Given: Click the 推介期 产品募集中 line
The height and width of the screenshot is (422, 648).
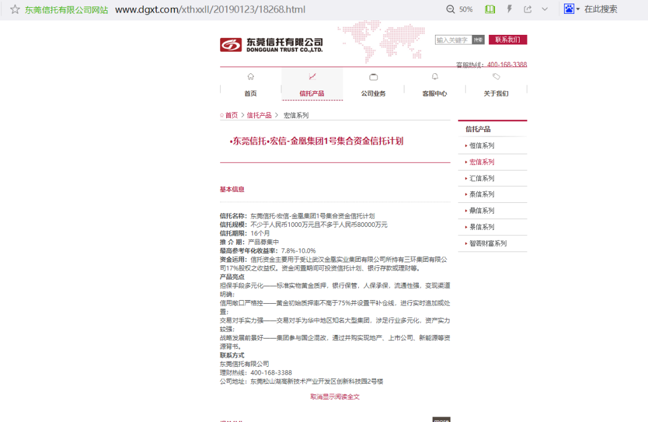Looking at the screenshot, I should (x=249, y=242).
